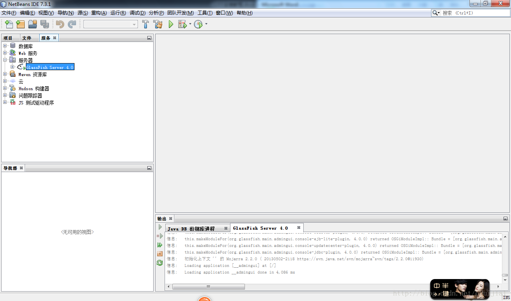Click the 服务器 servers node icon
This screenshot has height=301, width=511.
[13, 60]
